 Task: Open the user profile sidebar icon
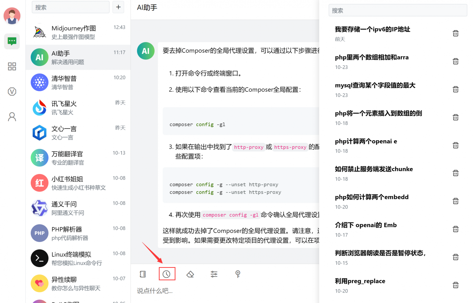(x=12, y=117)
